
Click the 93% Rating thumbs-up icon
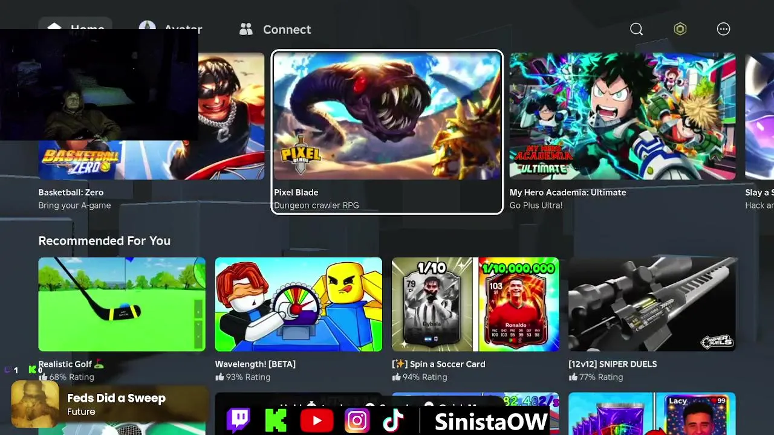click(x=220, y=377)
